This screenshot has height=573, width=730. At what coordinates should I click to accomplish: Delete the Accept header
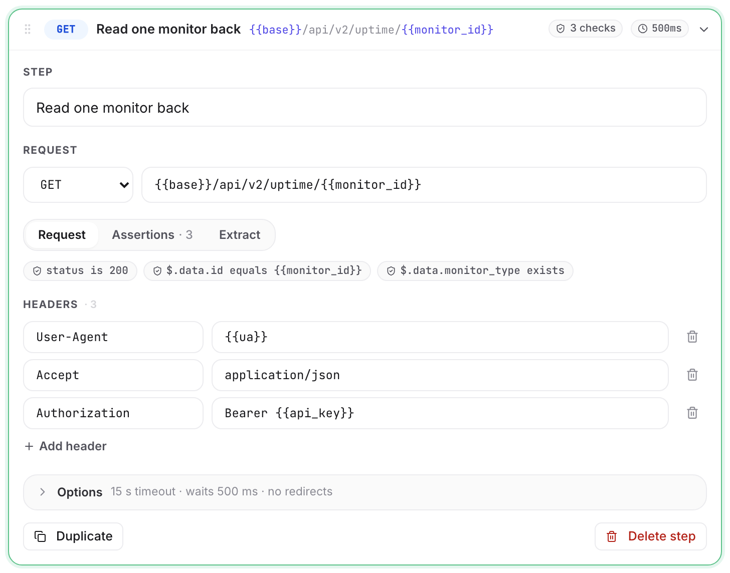click(x=692, y=375)
